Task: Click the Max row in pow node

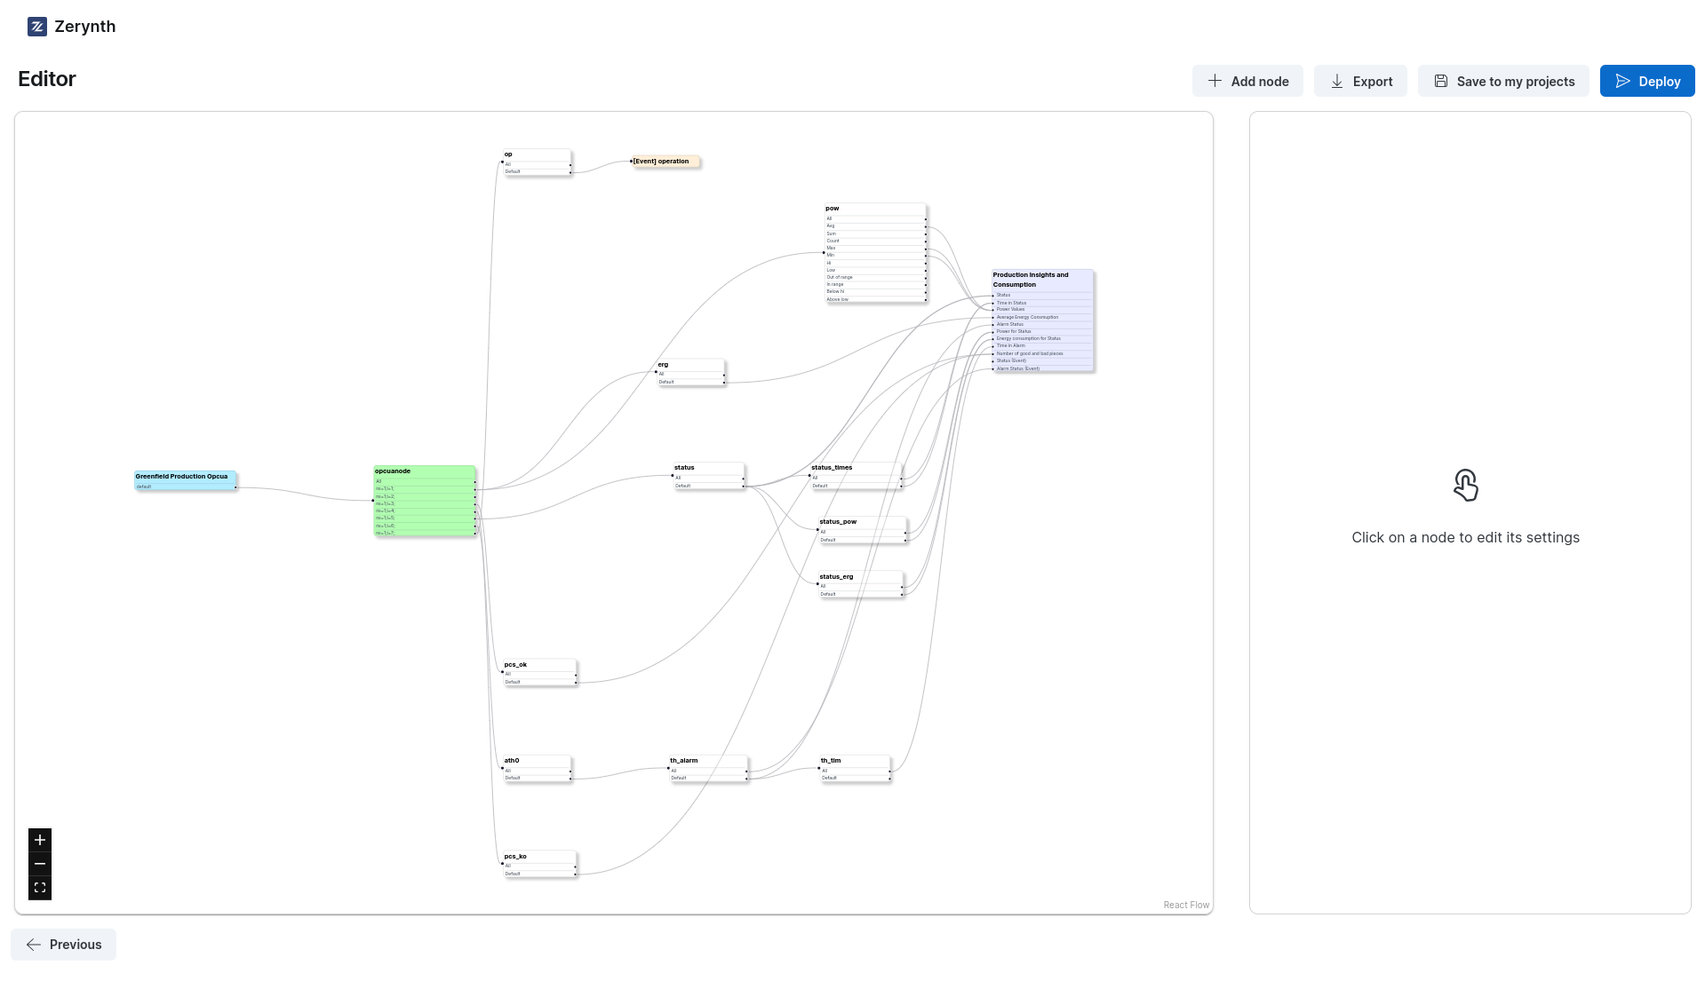Action: (x=875, y=248)
